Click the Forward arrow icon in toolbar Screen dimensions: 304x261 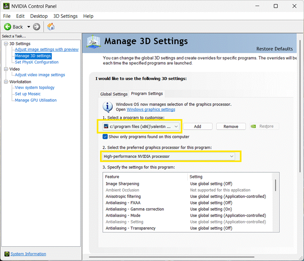click(x=37, y=27)
